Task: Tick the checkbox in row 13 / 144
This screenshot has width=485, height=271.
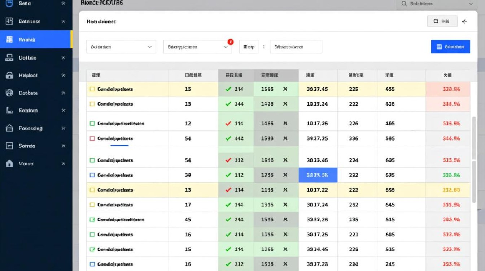Action: point(92,104)
